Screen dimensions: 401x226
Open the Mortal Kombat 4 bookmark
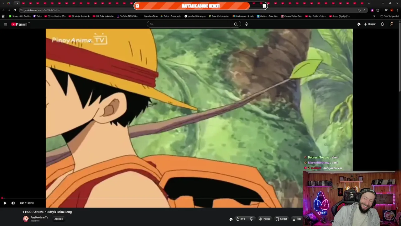pos(79,16)
